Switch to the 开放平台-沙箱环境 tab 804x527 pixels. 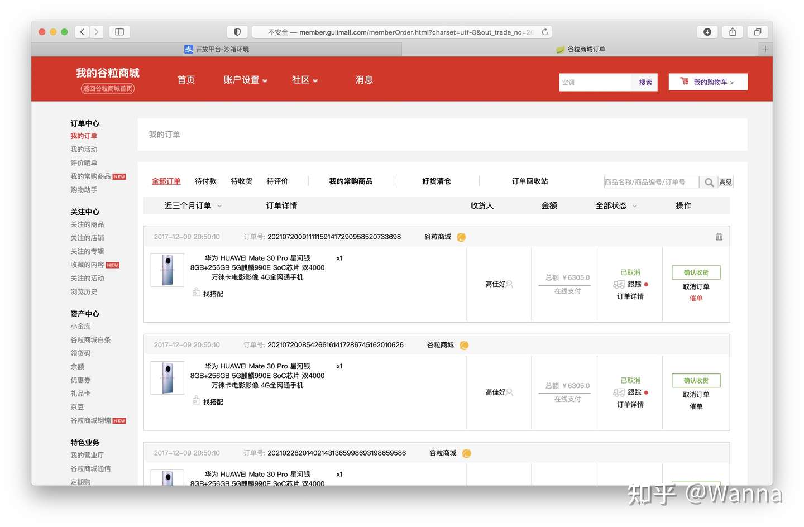(x=217, y=49)
